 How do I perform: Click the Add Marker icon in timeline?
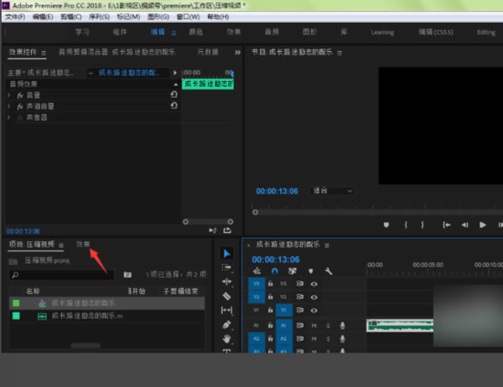tap(310, 271)
